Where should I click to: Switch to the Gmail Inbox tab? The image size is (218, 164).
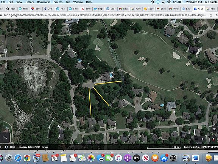174,9
